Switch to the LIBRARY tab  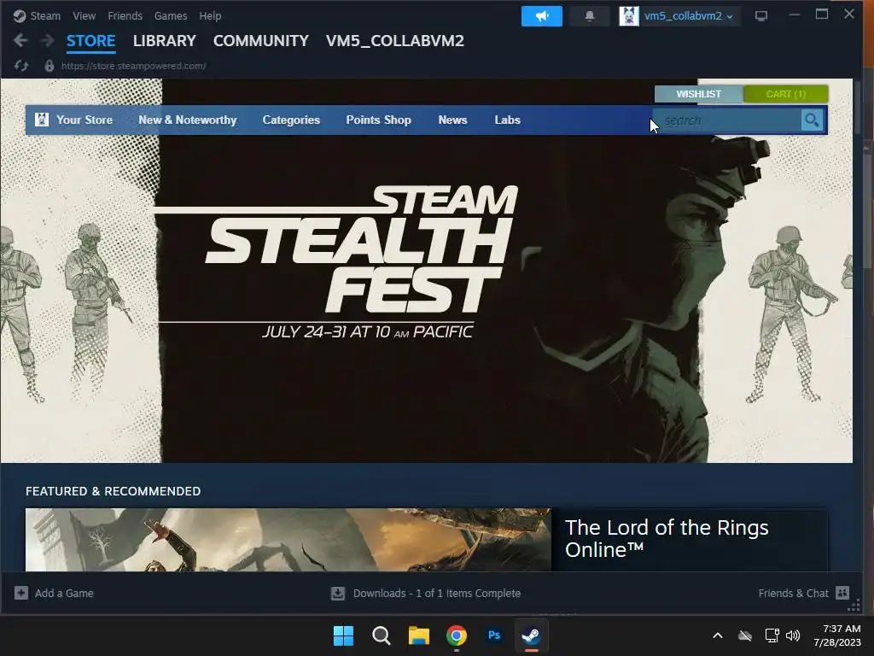pyautogui.click(x=165, y=41)
